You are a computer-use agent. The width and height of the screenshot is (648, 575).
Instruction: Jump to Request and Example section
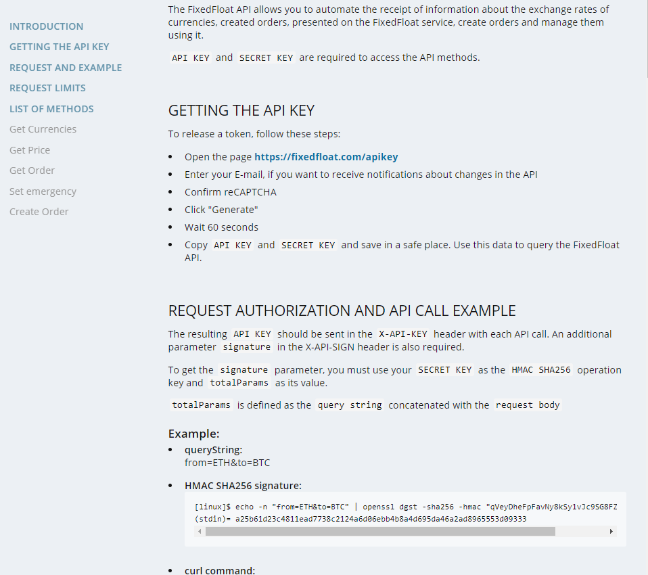click(66, 68)
